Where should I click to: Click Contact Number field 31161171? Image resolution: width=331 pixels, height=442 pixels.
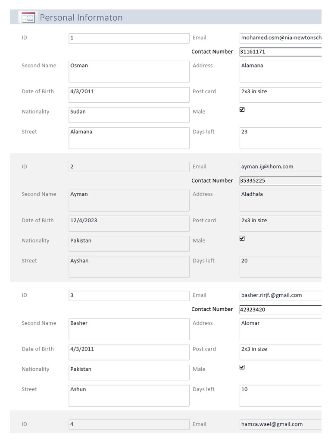tap(281, 52)
